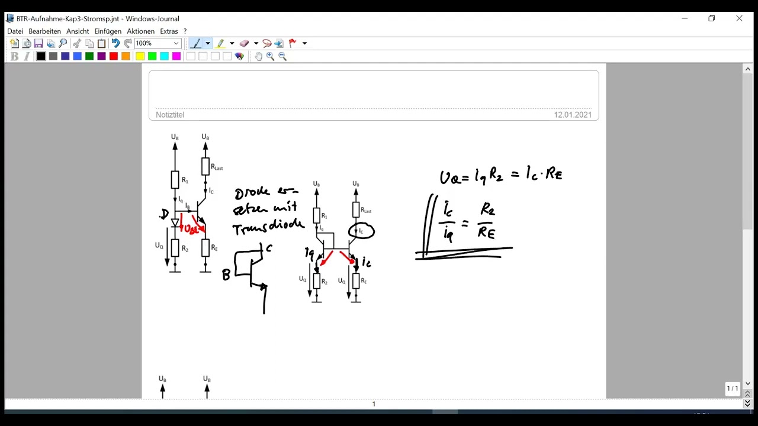The width and height of the screenshot is (758, 426).
Task: Open the Find (magnifier) tool
Action: tap(63, 43)
